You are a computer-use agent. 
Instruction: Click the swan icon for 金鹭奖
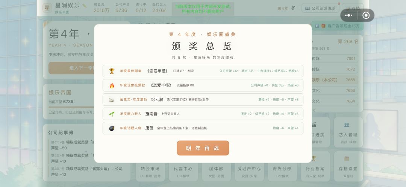[112, 99]
